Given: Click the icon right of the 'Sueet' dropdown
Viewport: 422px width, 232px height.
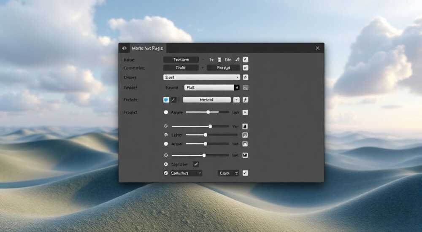Looking at the screenshot, I should (246, 77).
